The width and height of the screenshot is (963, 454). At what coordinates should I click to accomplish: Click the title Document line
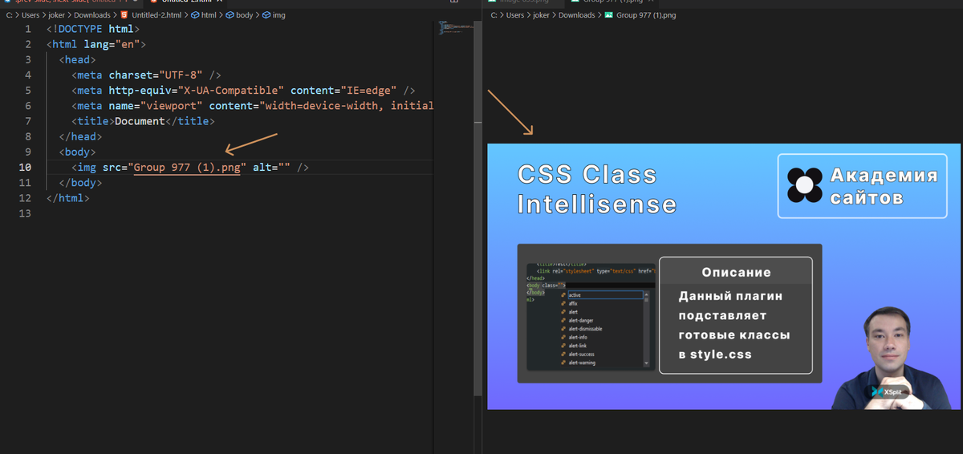click(x=143, y=121)
